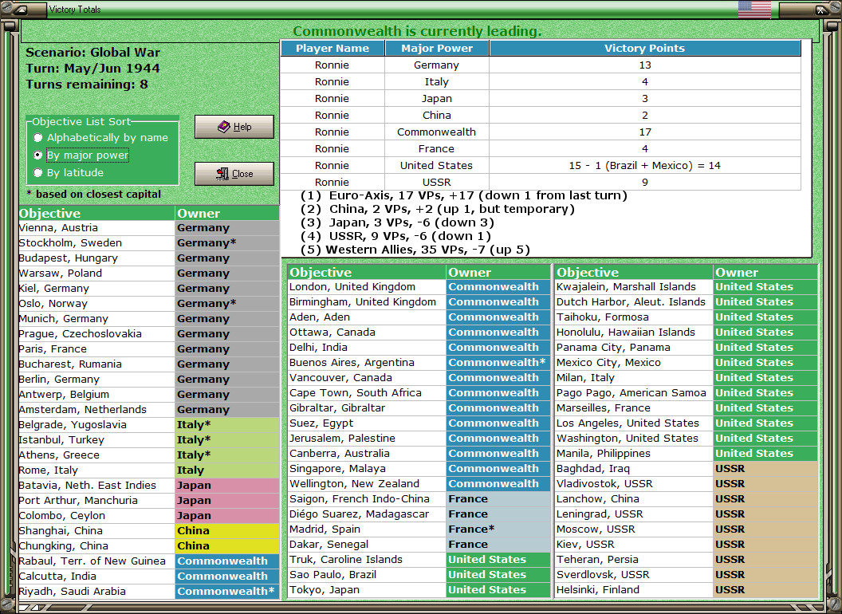Select the Commonwealth row in Major Power column
The height and width of the screenshot is (614, 842).
[x=437, y=132]
